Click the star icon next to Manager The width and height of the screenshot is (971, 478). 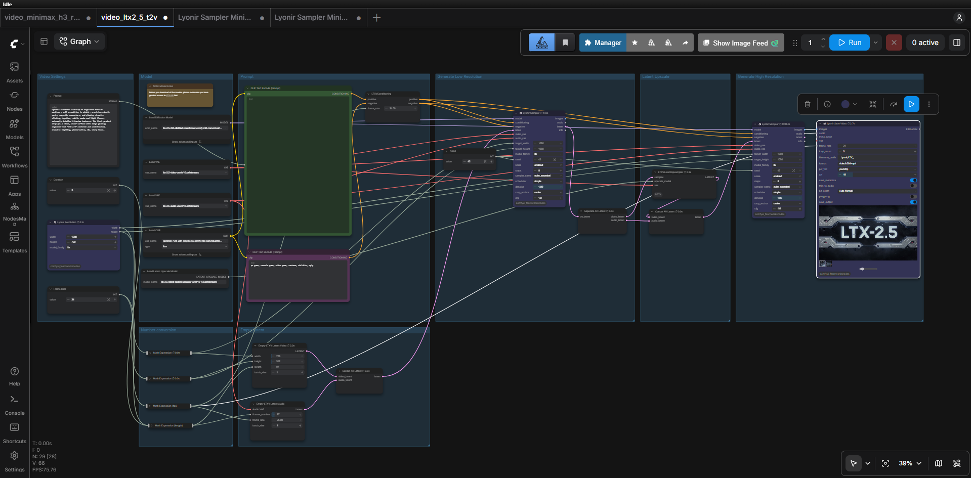click(635, 42)
